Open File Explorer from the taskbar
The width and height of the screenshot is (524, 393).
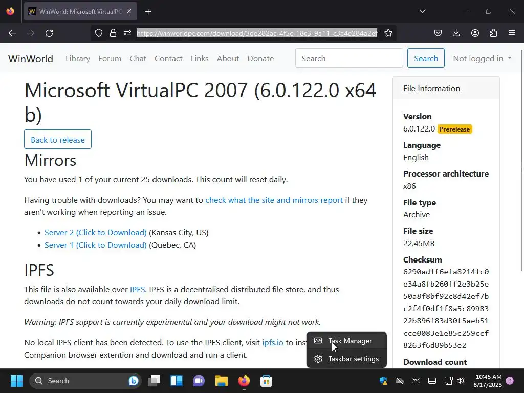tap(221, 381)
